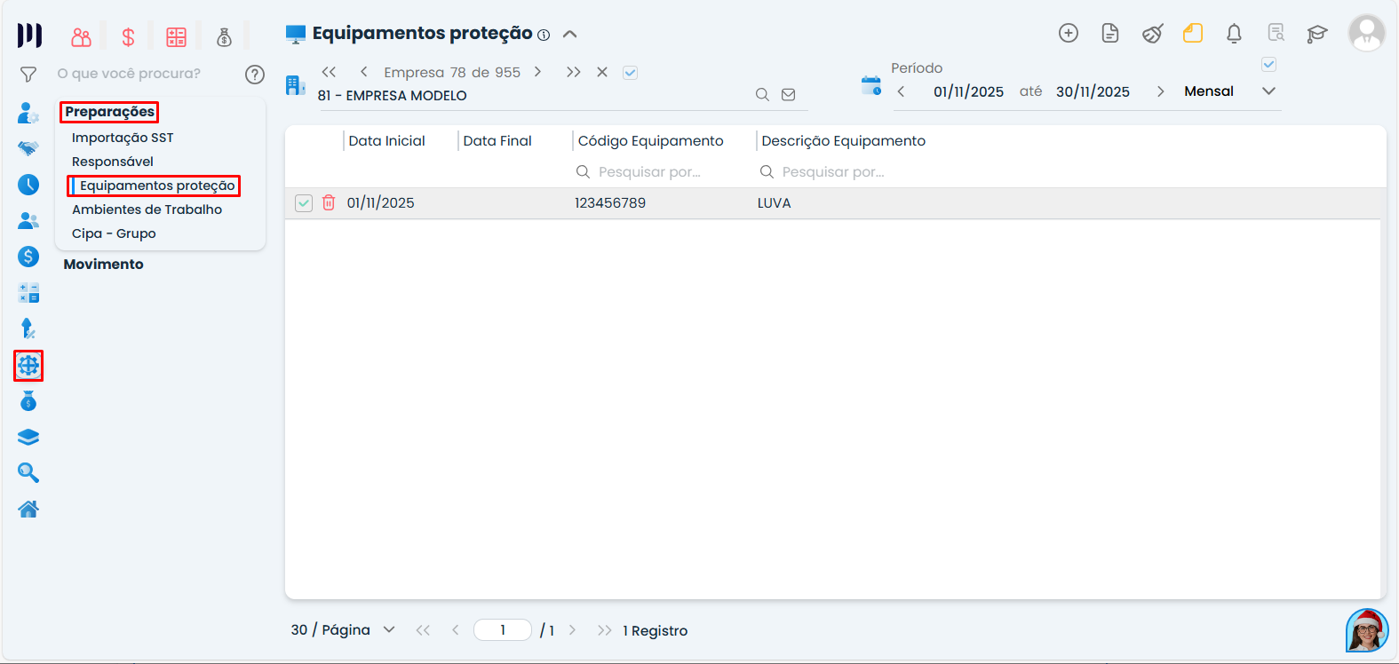This screenshot has height=664, width=1399.
Task: Go to home via house icon
Action: (28, 510)
